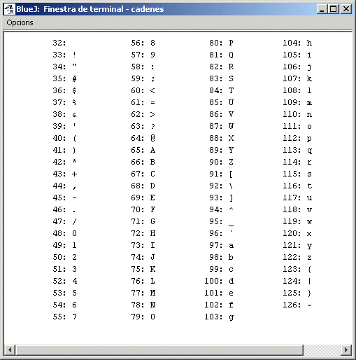The height and width of the screenshot is (360, 356).
Task: Click the right arrow of horizontal scrollbar
Action: (346, 349)
